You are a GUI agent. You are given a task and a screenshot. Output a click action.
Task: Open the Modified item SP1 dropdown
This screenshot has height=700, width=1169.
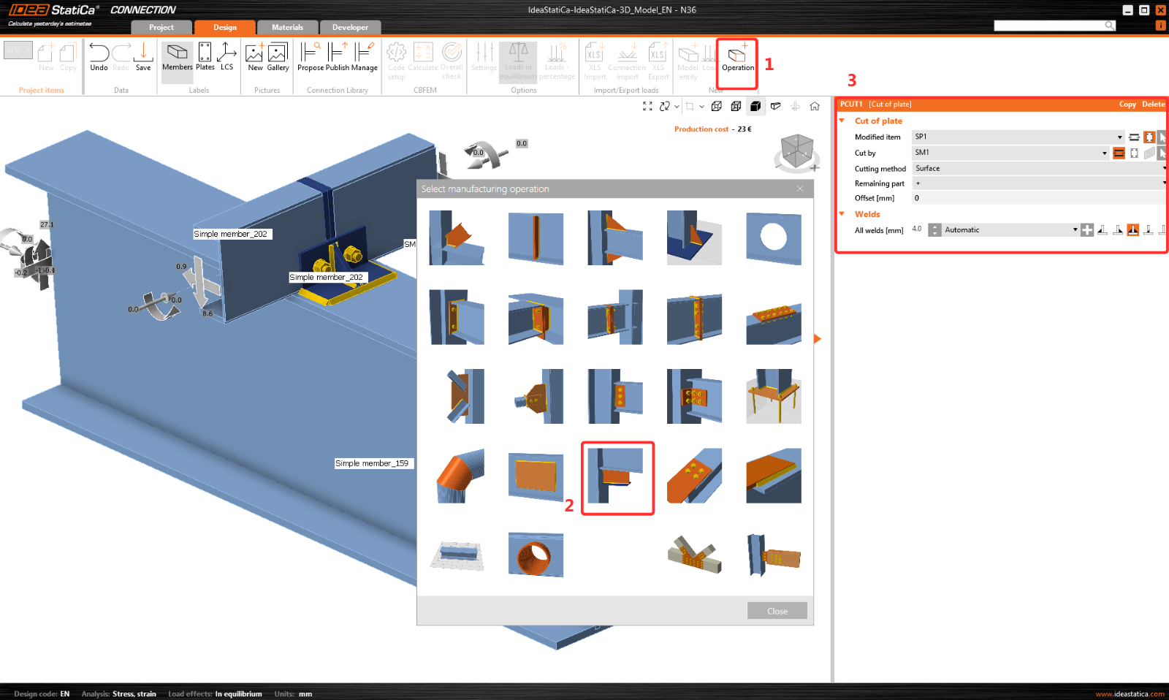[1119, 137]
